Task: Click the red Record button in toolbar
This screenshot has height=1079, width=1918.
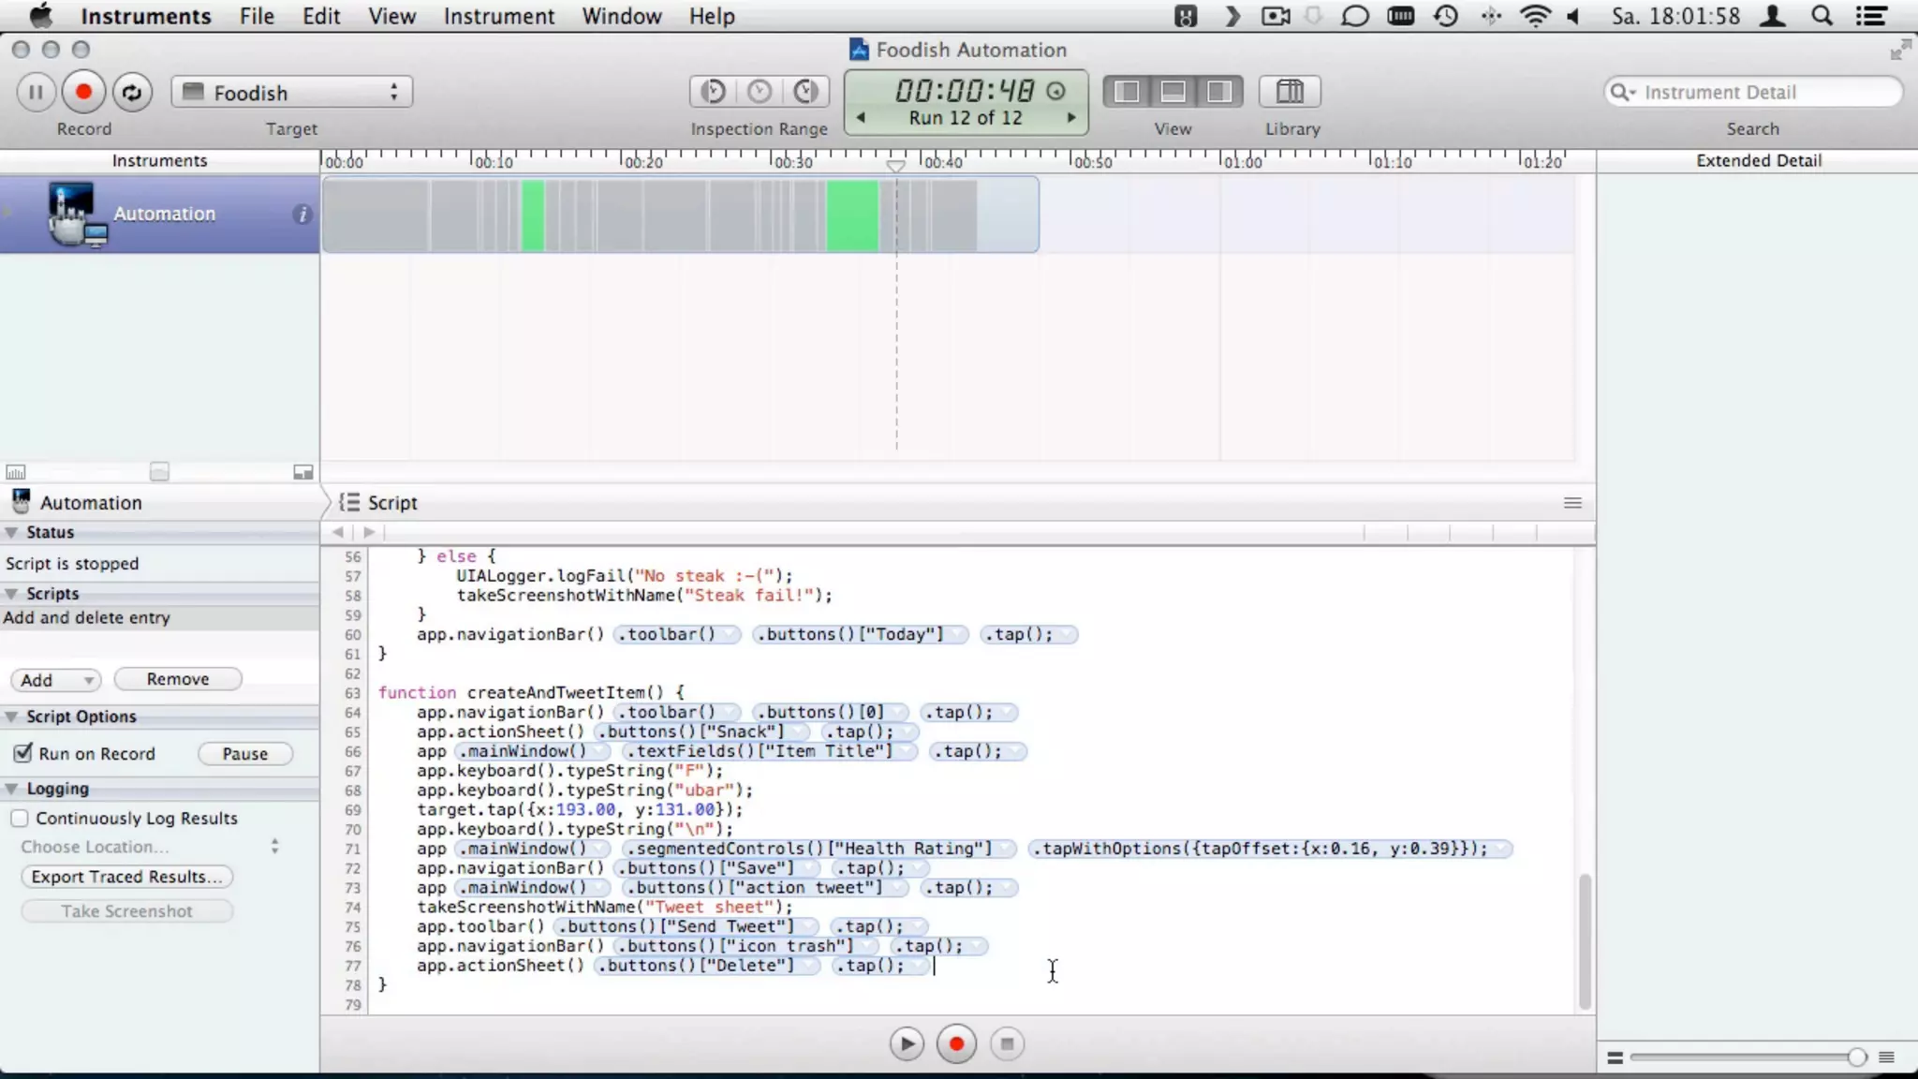Action: pyautogui.click(x=83, y=92)
